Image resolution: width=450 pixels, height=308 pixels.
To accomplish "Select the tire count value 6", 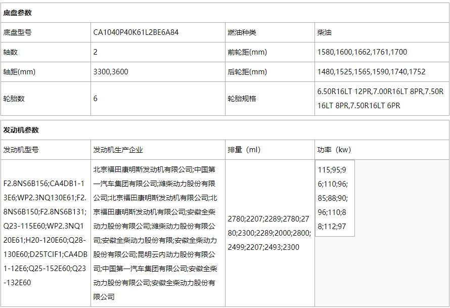I will point(95,99).
